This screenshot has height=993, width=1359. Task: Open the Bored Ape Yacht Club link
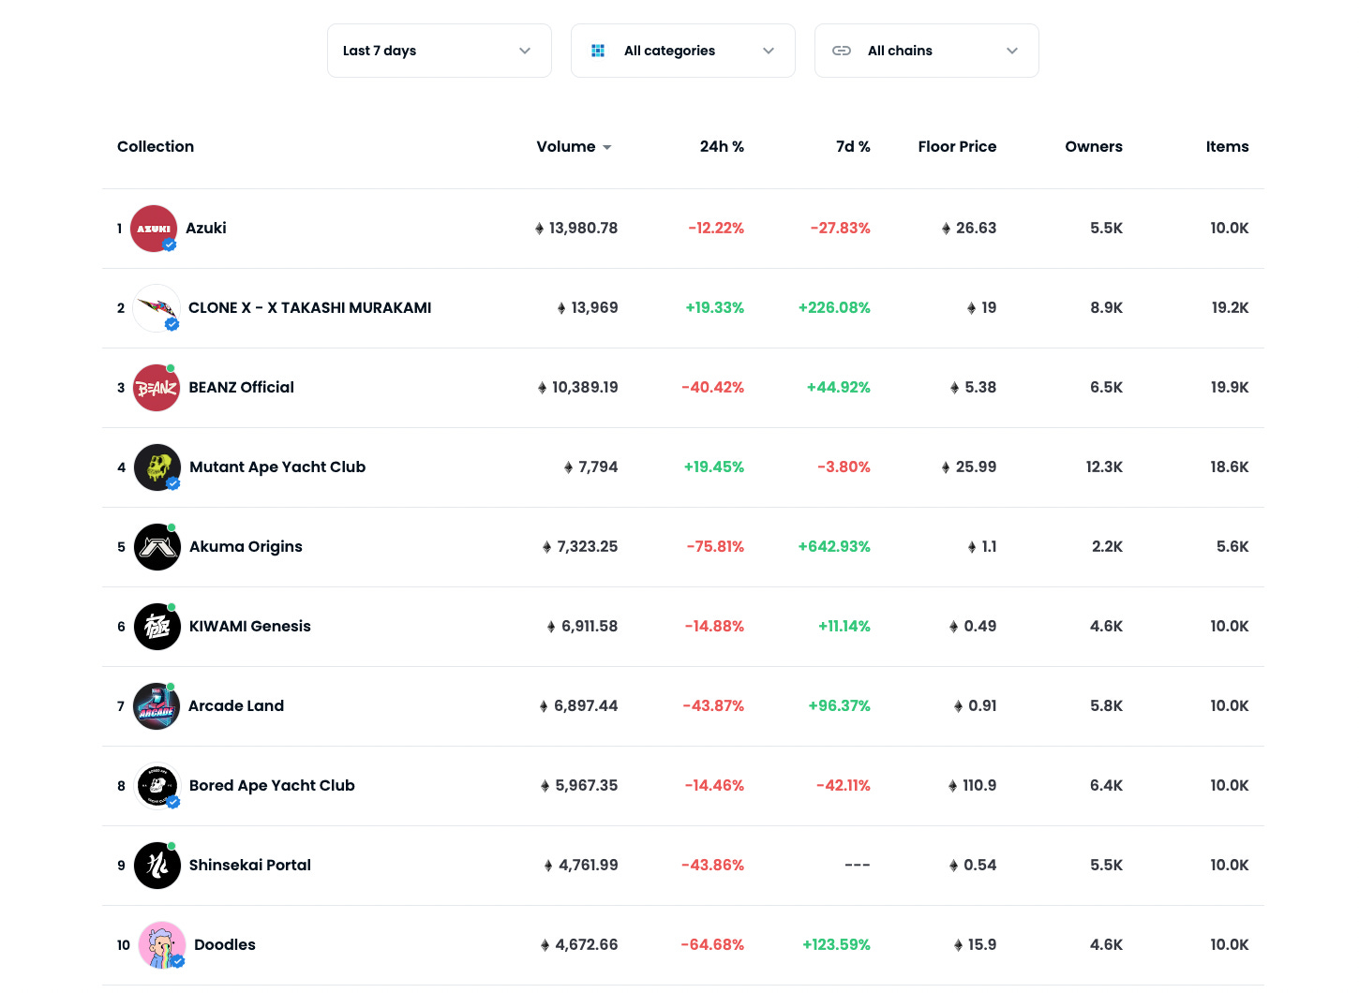[x=272, y=786]
